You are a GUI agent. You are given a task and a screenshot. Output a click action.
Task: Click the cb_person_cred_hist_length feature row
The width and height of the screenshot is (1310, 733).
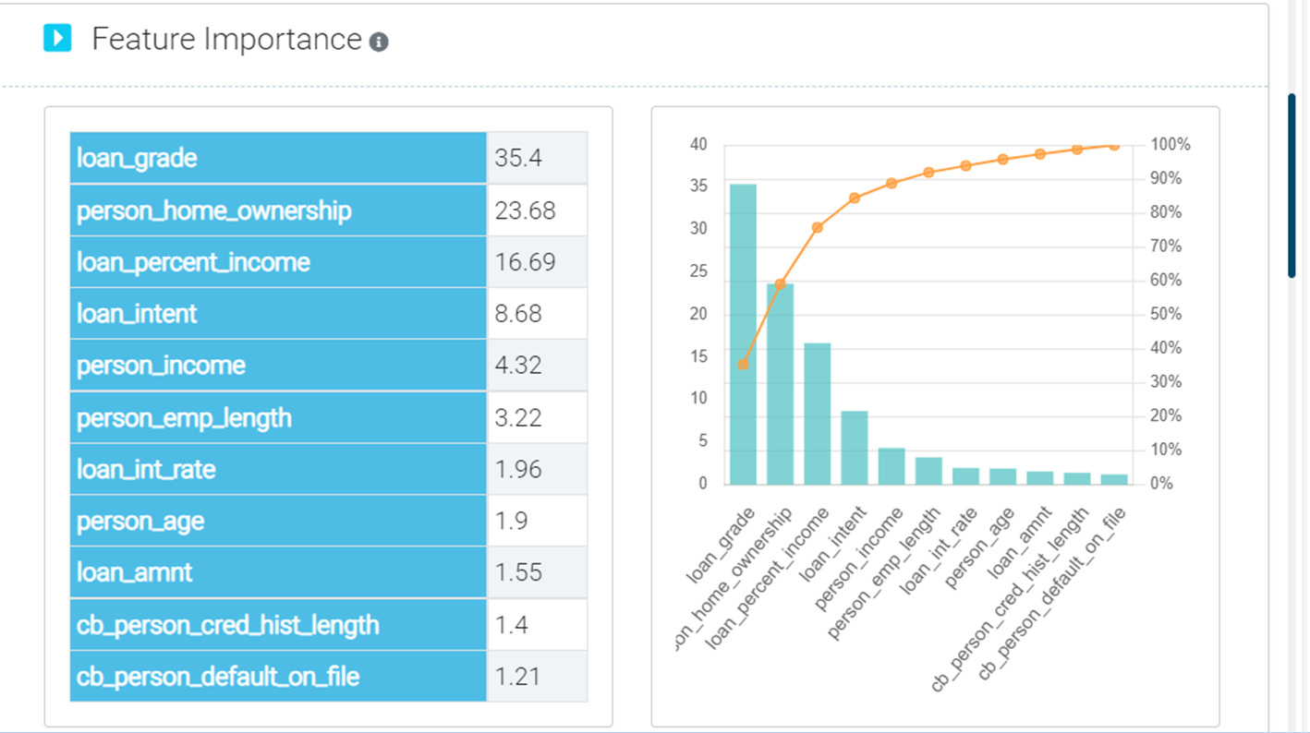click(278, 625)
